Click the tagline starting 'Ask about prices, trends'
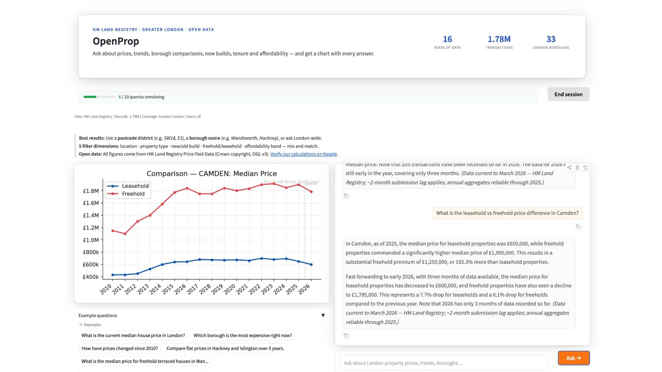 coord(233,53)
